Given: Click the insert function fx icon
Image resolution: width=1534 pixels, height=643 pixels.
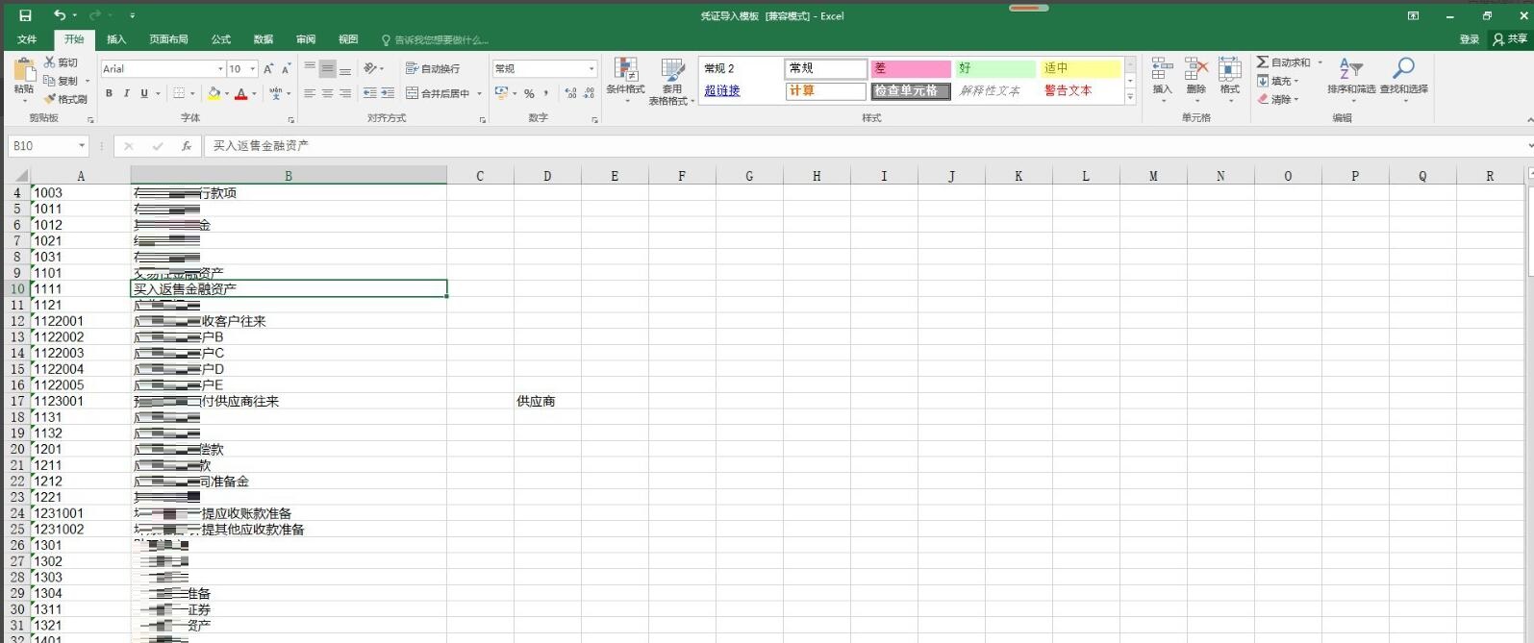Looking at the screenshot, I should 187,146.
